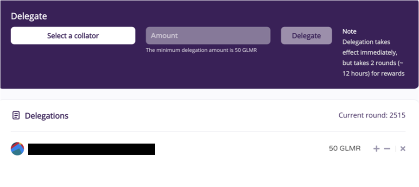Click the collator's round avatar icon
This screenshot has height=187, width=419.
[x=17, y=149]
